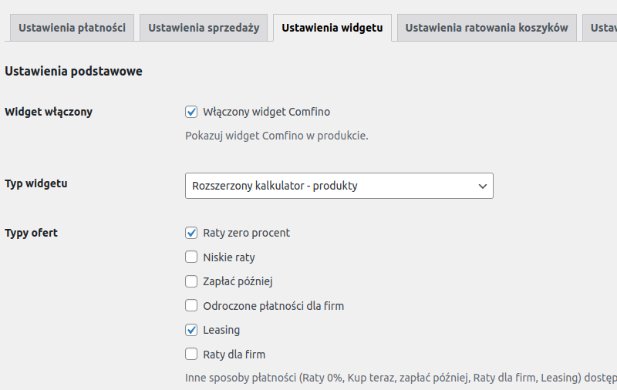
Task: Uncheck the Leasing offer type
Action: [x=191, y=330]
